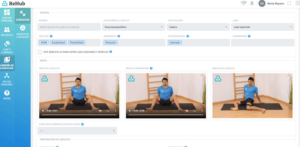Open Berta Mayans user name

[x=276, y=3]
